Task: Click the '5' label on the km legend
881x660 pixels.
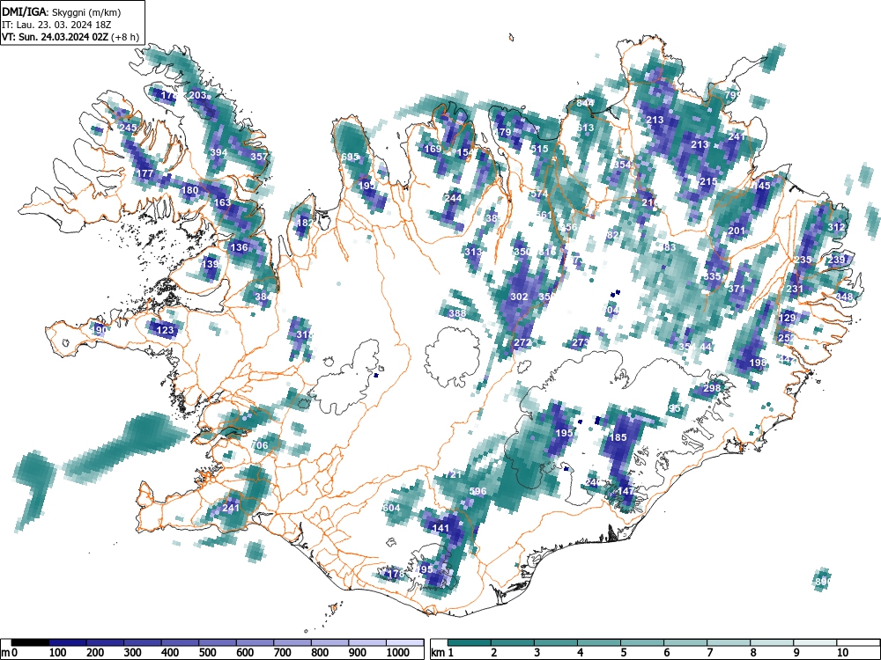Action: (x=623, y=653)
